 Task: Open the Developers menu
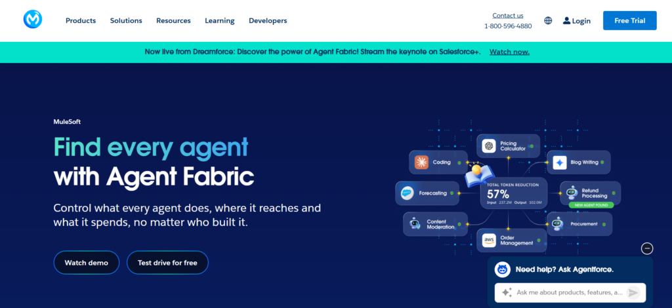click(268, 20)
